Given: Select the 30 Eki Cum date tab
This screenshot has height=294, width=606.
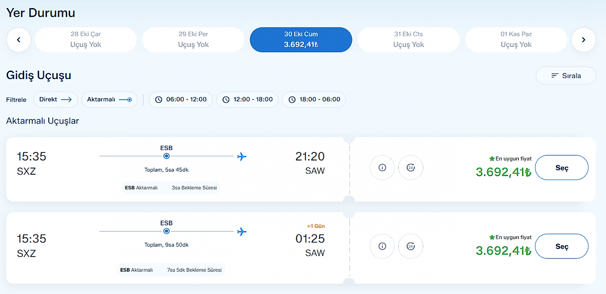Looking at the screenshot, I should [x=301, y=40].
